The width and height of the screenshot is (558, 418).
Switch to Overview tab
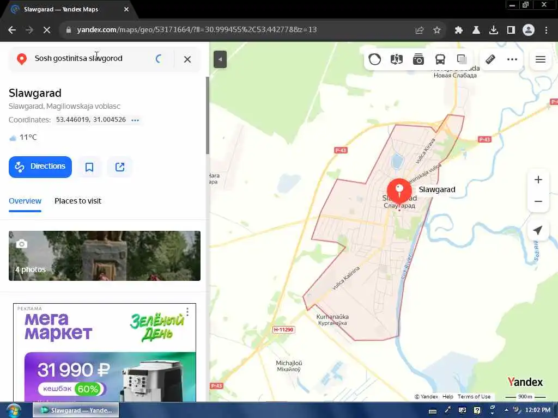(25, 201)
